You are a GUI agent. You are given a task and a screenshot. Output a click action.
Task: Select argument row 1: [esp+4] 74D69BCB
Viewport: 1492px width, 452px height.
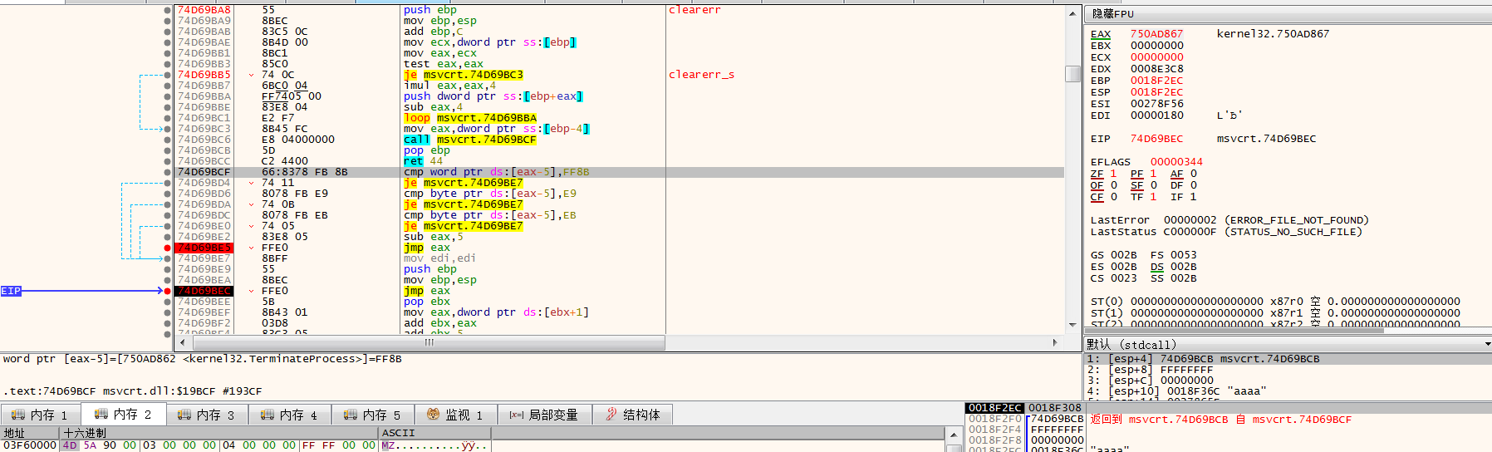click(1288, 359)
